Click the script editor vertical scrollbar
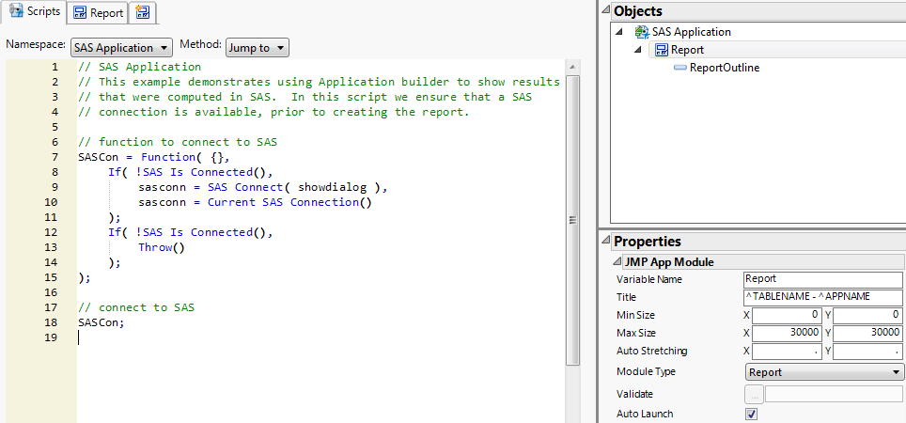This screenshot has height=423, width=906. click(x=572, y=219)
